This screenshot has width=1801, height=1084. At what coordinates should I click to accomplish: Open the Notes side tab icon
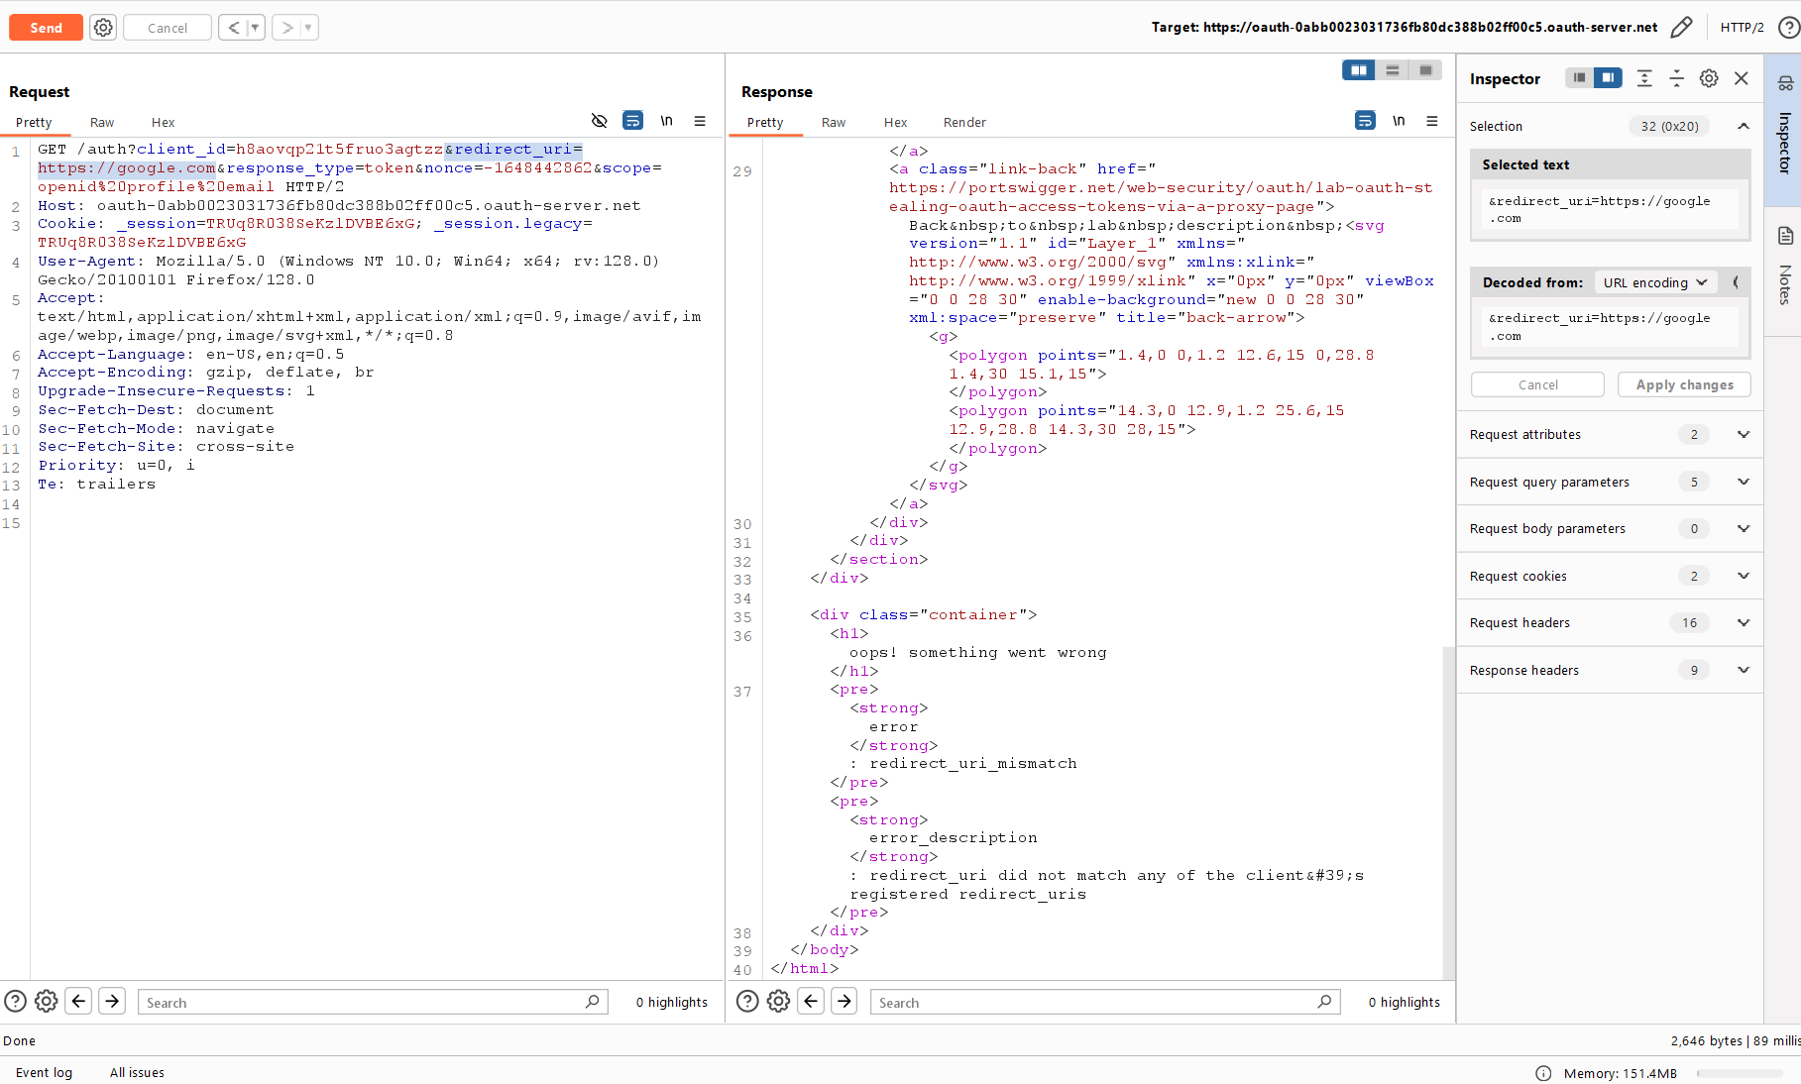coord(1784,236)
